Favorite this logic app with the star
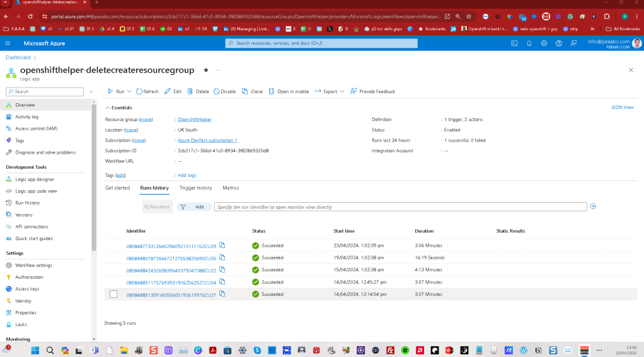644x357 pixels. pos(206,70)
